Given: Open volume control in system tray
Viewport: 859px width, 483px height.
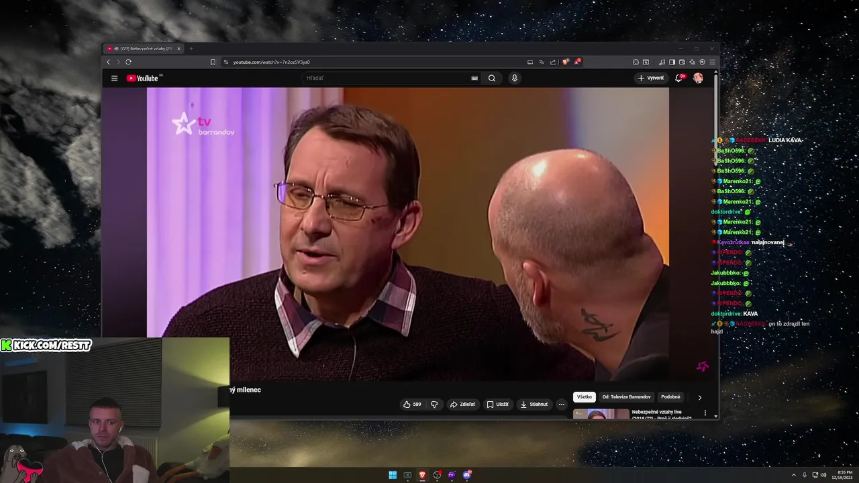Looking at the screenshot, I should (823, 475).
